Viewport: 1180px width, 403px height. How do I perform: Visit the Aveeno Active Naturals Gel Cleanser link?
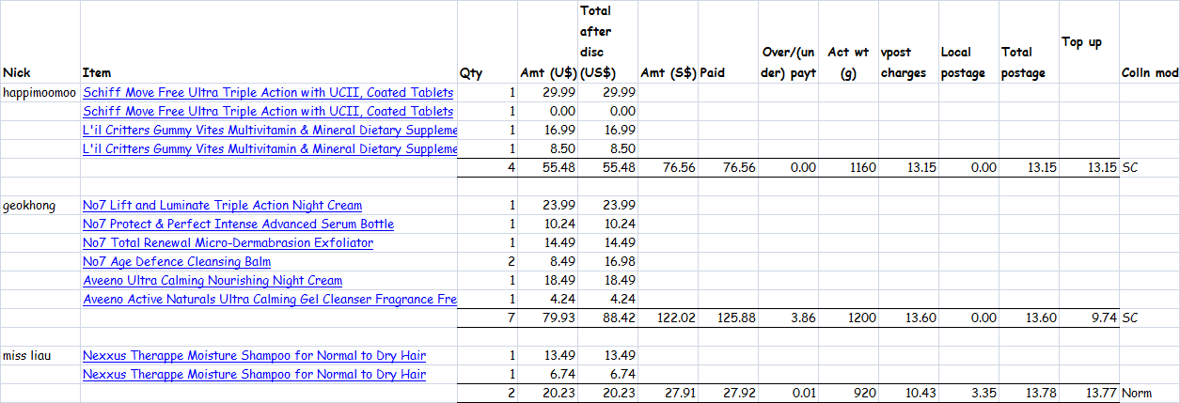270,300
